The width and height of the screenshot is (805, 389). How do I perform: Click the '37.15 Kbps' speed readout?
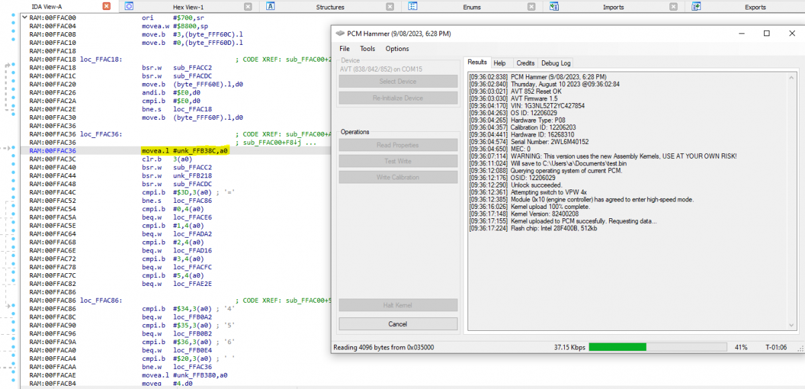[570, 347]
